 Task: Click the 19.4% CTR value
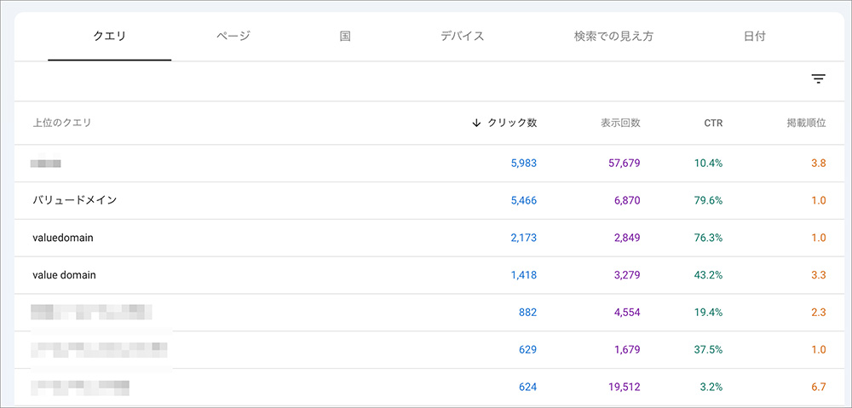(x=709, y=313)
